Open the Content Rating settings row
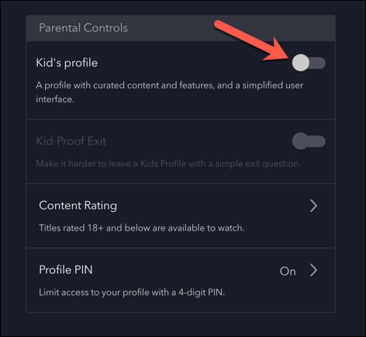The image size is (366, 337). 181,216
